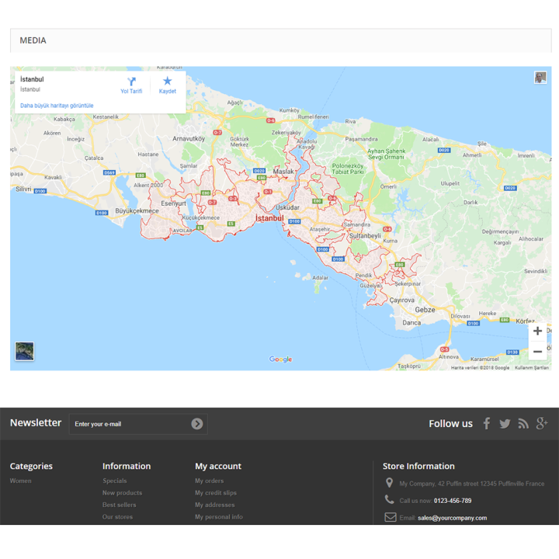This screenshot has height=559, width=559.
Task: Open the Facebook follow icon
Action: click(x=487, y=423)
